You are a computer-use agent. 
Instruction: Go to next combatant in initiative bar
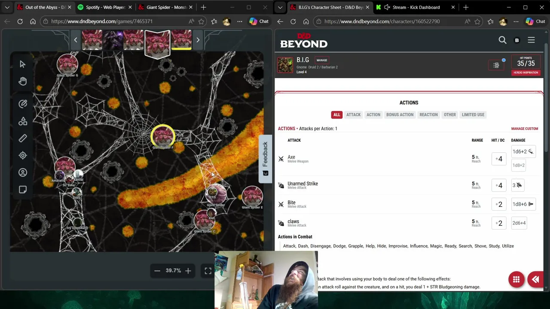click(198, 40)
